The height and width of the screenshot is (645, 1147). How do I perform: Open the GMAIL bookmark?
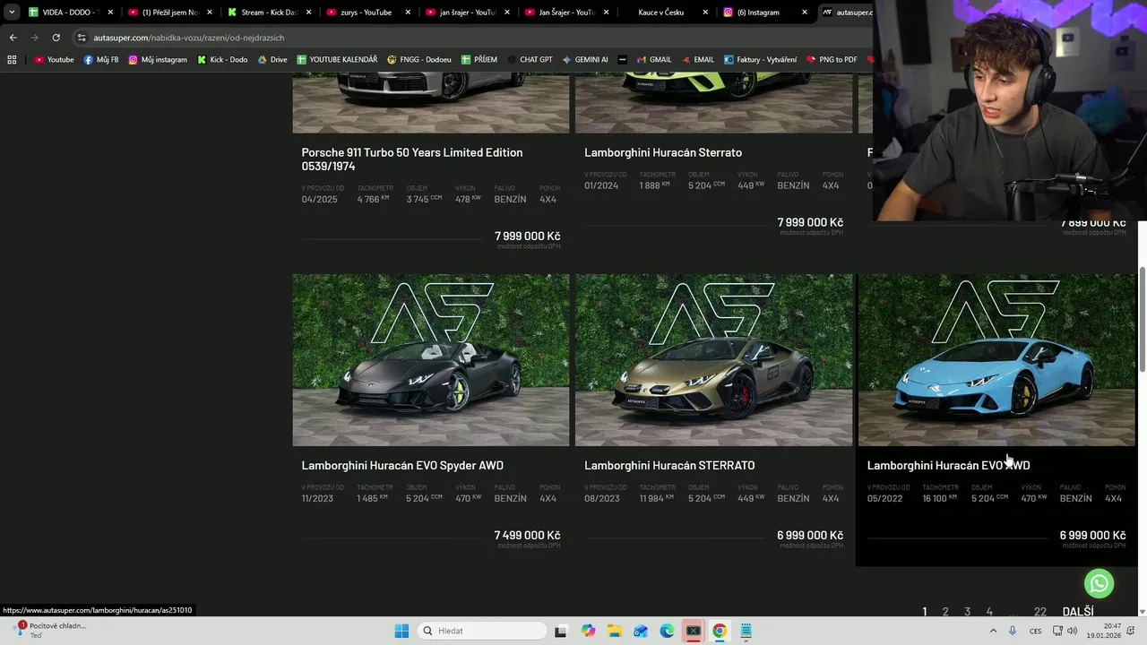click(x=654, y=60)
